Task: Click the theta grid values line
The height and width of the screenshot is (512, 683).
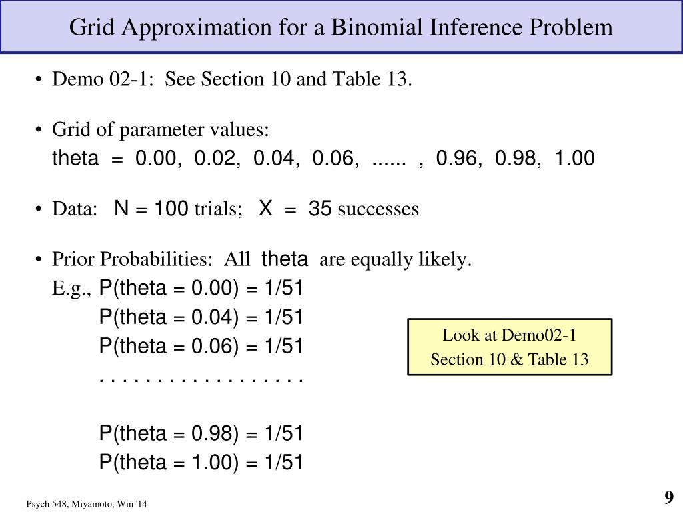Action: (323, 159)
